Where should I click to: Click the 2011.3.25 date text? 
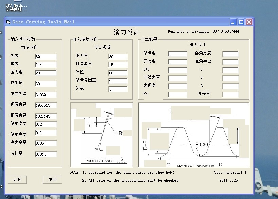(x=228, y=180)
